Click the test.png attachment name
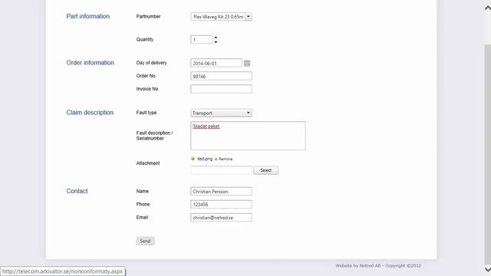 click(205, 159)
